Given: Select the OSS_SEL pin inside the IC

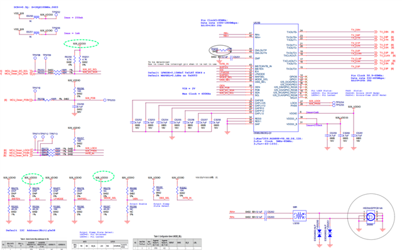Looking at the screenshot, I should tap(261, 82).
